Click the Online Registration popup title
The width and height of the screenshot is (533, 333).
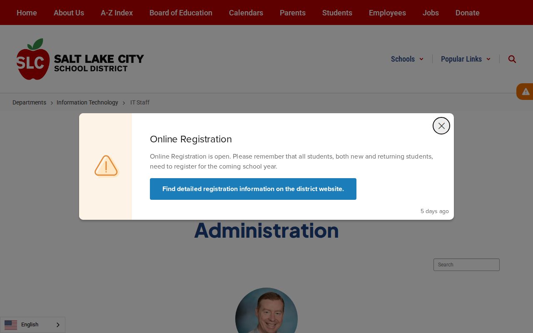coord(191,139)
